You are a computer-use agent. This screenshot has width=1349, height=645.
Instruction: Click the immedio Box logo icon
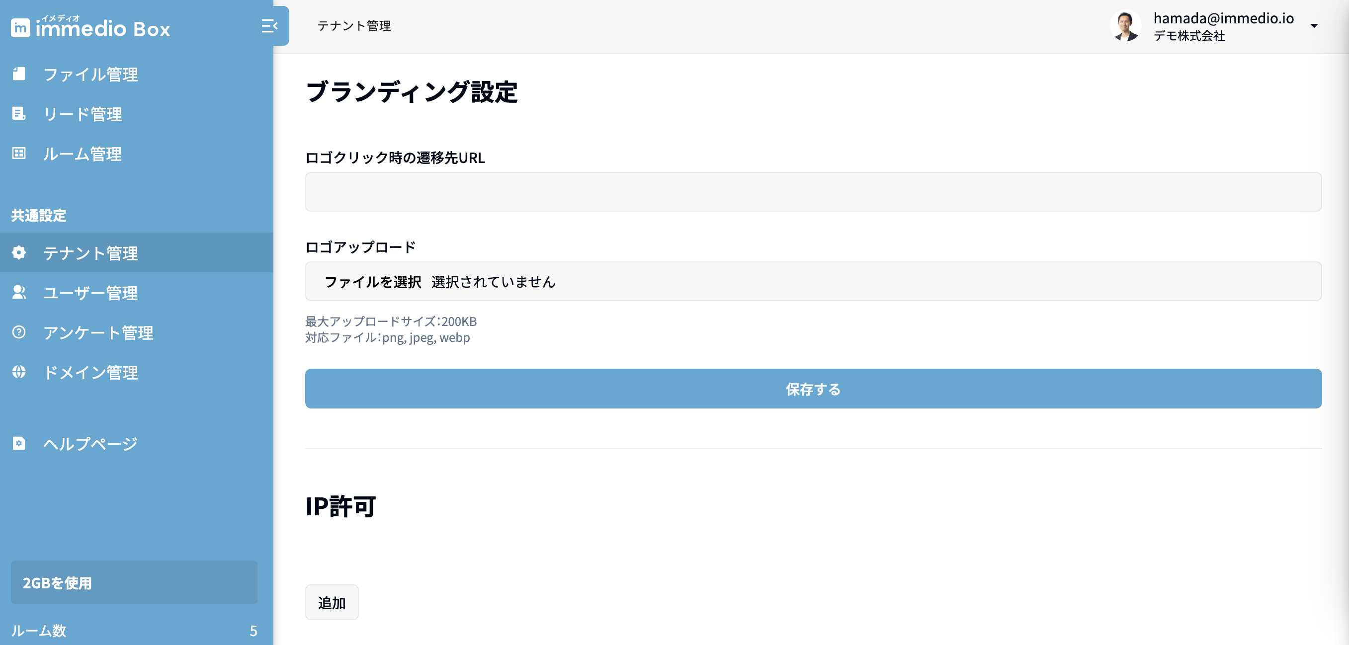[20, 28]
